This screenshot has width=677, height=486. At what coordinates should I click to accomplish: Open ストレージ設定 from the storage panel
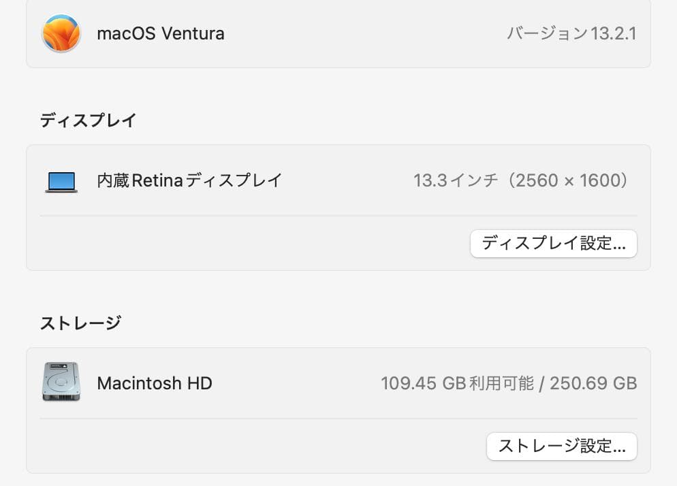pos(562,446)
